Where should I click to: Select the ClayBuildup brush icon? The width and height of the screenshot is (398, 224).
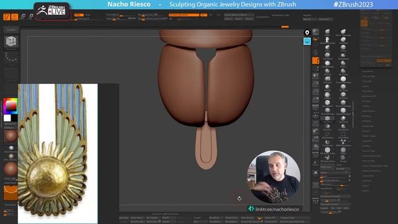(x=328, y=63)
